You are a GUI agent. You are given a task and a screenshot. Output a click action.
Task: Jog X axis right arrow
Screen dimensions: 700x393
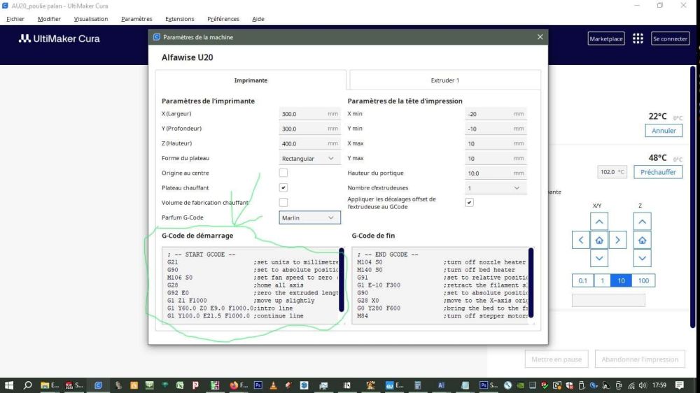[x=617, y=240]
